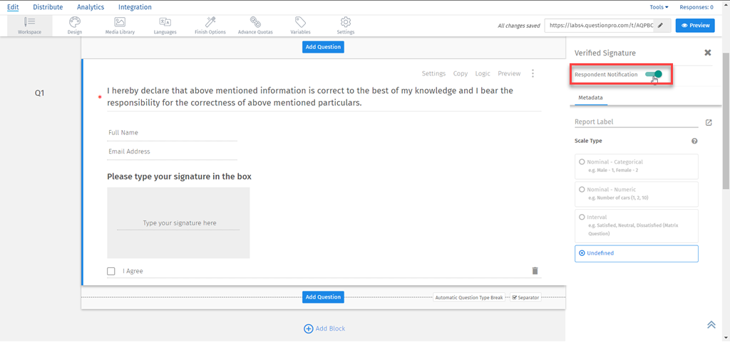The width and height of the screenshot is (730, 342).
Task: Click the Report Label input field
Action: pyautogui.click(x=637, y=122)
